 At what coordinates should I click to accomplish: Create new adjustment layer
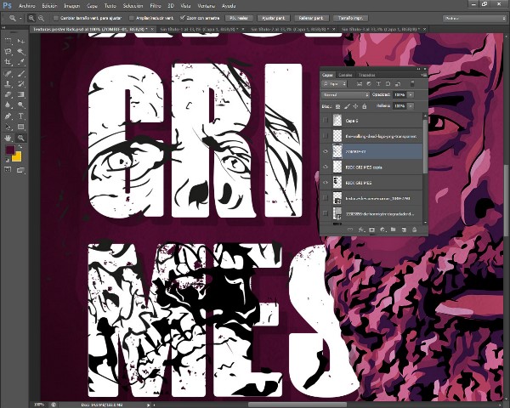[382, 229]
